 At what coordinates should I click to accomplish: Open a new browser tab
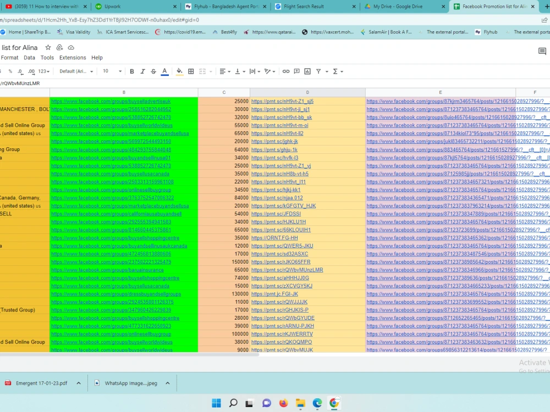click(x=547, y=6)
